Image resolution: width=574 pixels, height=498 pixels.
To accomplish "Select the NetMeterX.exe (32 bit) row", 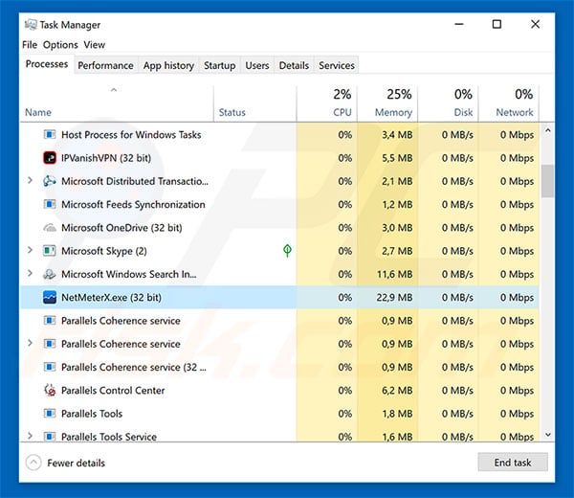I will 279,297.
